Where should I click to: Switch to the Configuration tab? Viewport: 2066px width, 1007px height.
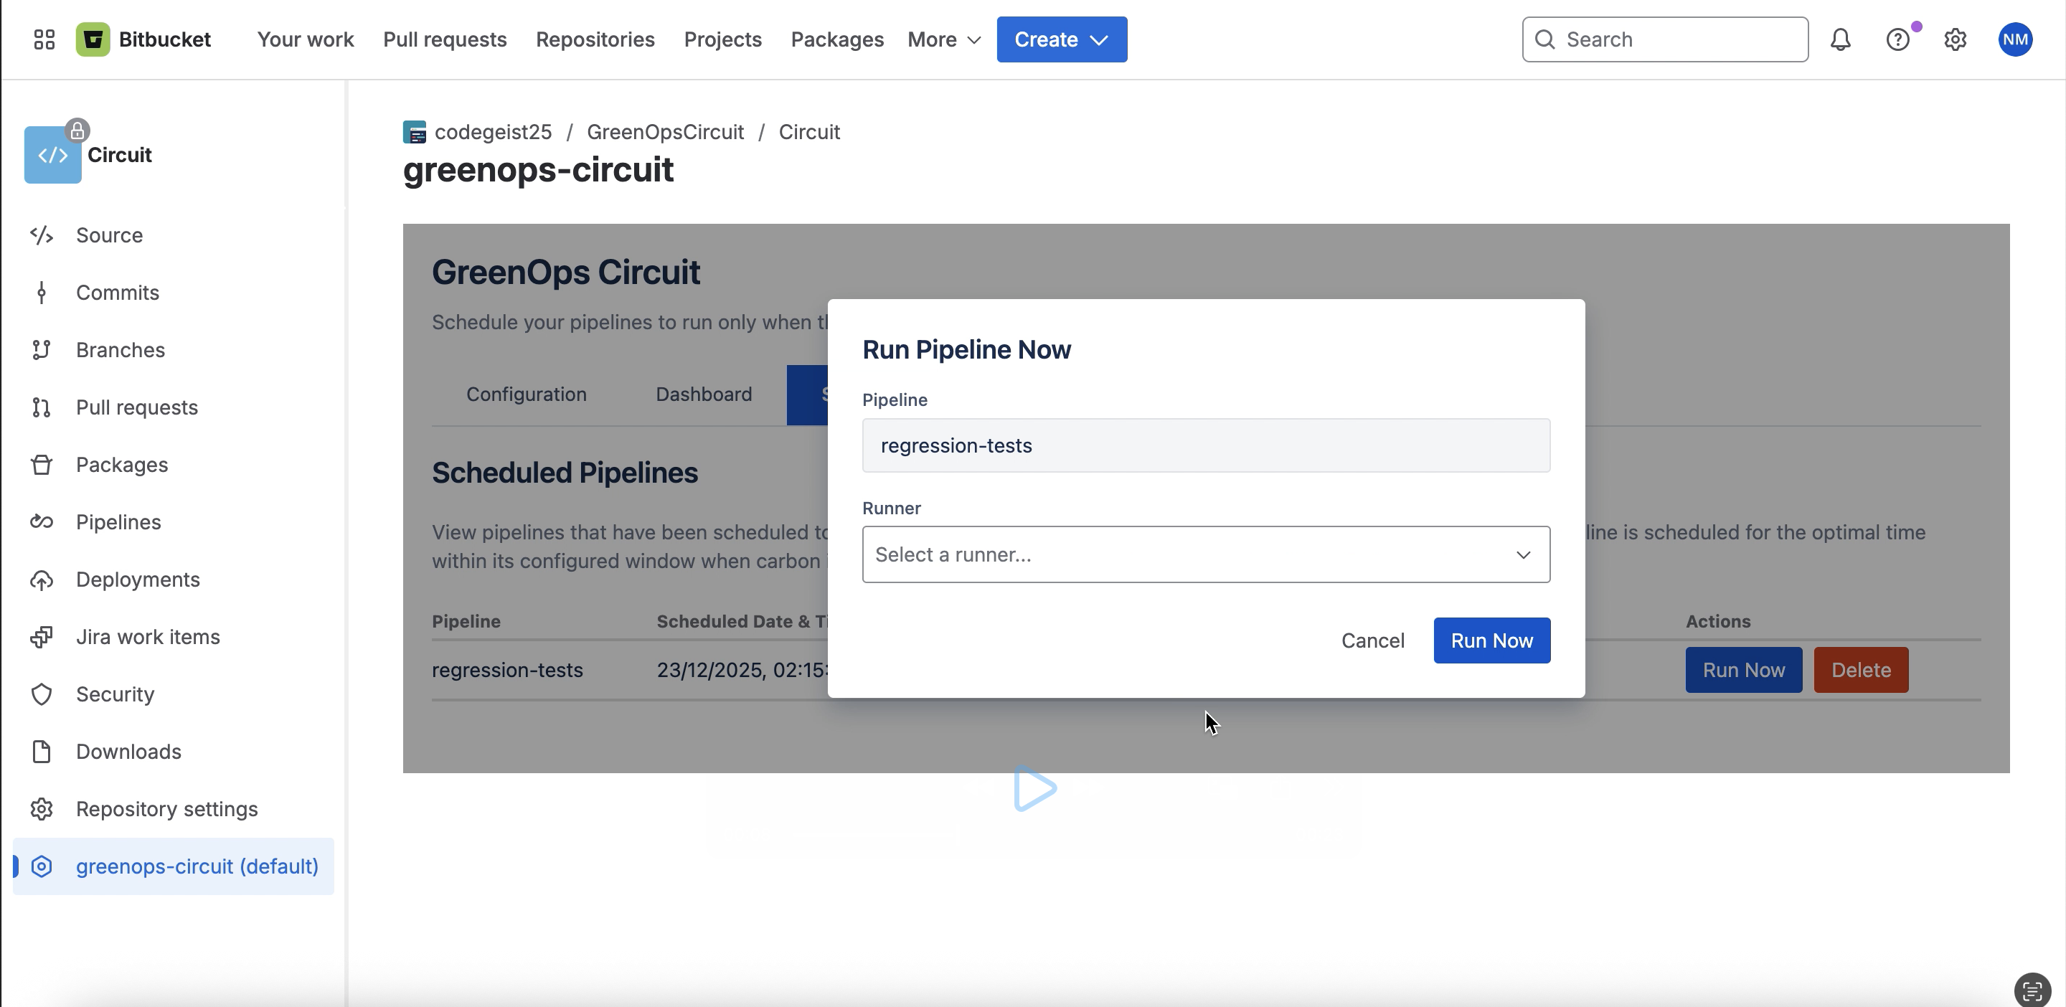526,394
